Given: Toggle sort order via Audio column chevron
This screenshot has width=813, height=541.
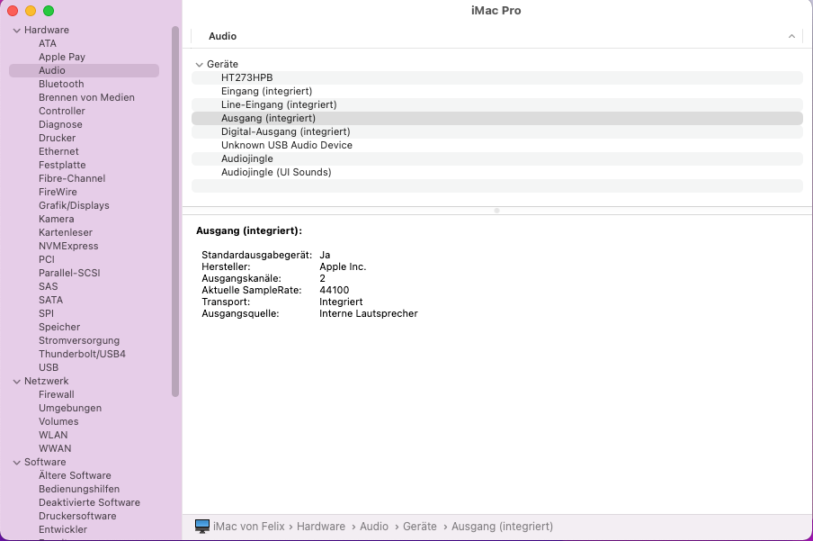Looking at the screenshot, I should click(x=791, y=36).
